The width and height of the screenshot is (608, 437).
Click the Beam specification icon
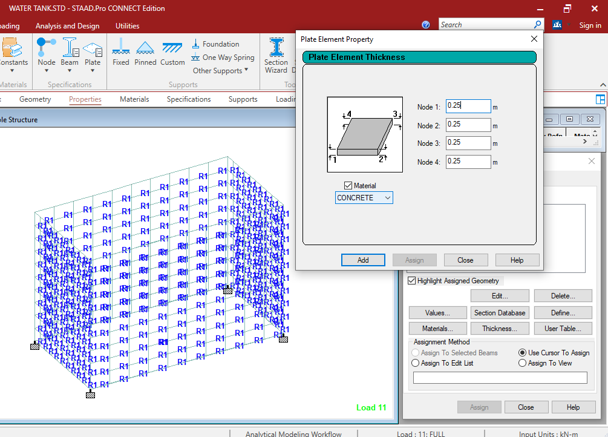pos(70,48)
